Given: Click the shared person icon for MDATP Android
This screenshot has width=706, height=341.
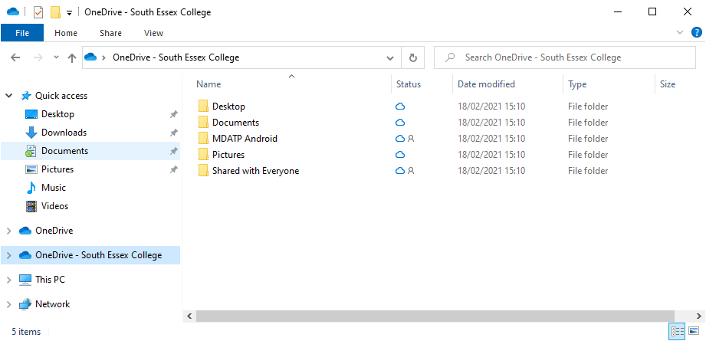Looking at the screenshot, I should (x=411, y=139).
